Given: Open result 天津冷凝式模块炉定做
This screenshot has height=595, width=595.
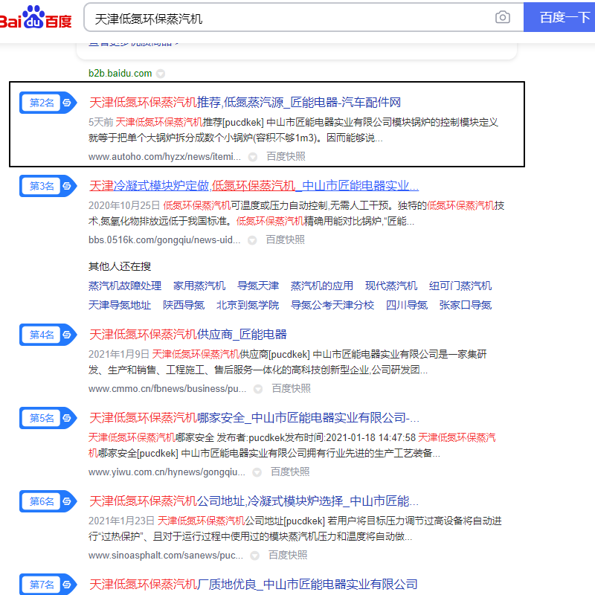Looking at the screenshot, I should (x=254, y=186).
